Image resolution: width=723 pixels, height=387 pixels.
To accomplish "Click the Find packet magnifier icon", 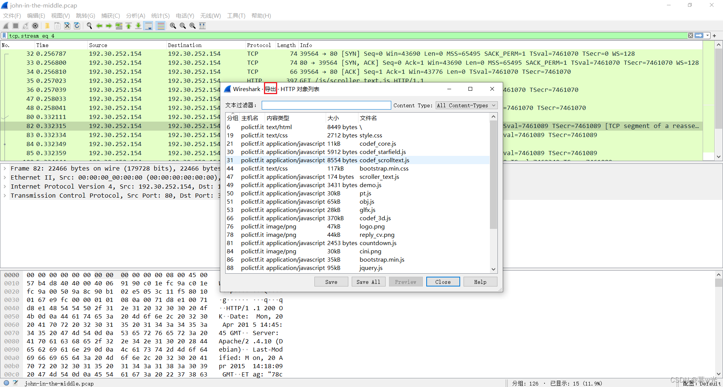I will (x=89, y=26).
